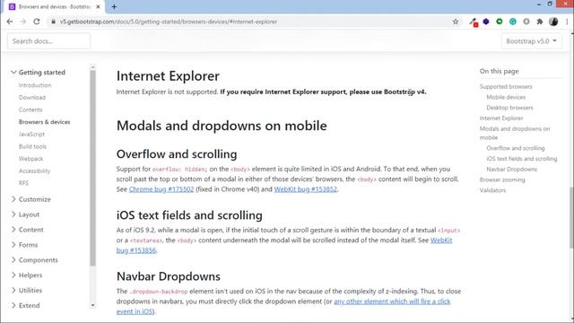Expand the Layout section

click(x=25, y=214)
